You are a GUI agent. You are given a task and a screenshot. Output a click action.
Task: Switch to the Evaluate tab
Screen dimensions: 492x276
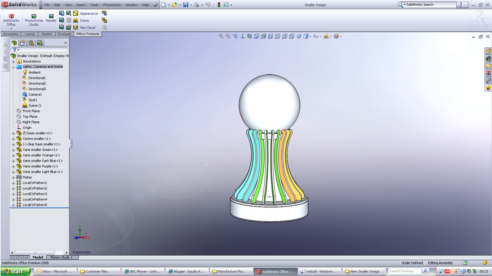[65, 34]
